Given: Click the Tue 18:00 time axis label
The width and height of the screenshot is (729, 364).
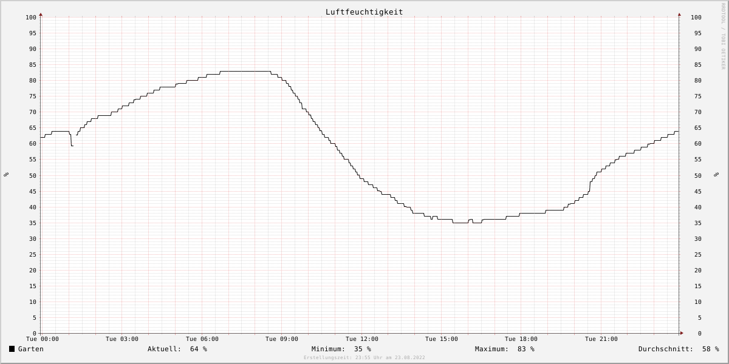Looking at the screenshot, I should click(x=521, y=339).
